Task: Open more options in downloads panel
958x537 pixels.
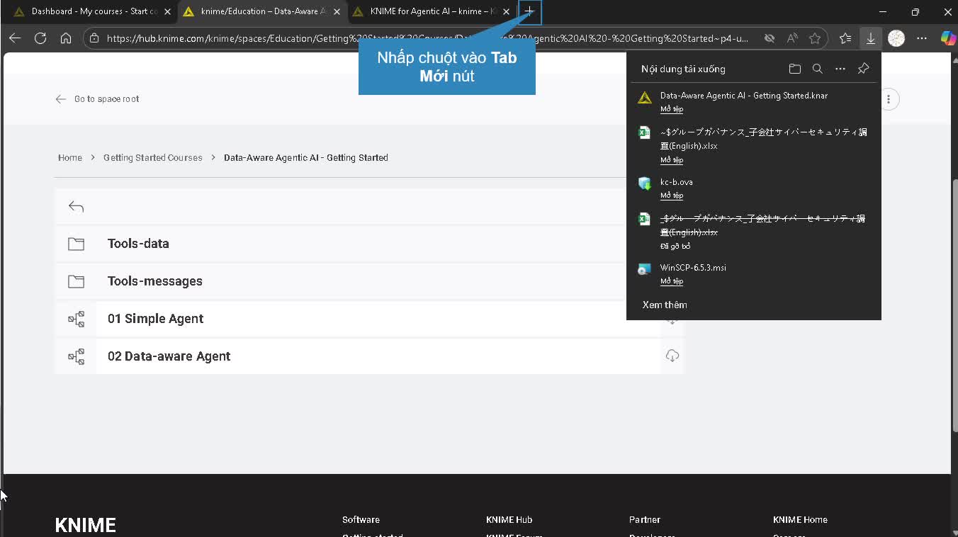Action: (840, 69)
